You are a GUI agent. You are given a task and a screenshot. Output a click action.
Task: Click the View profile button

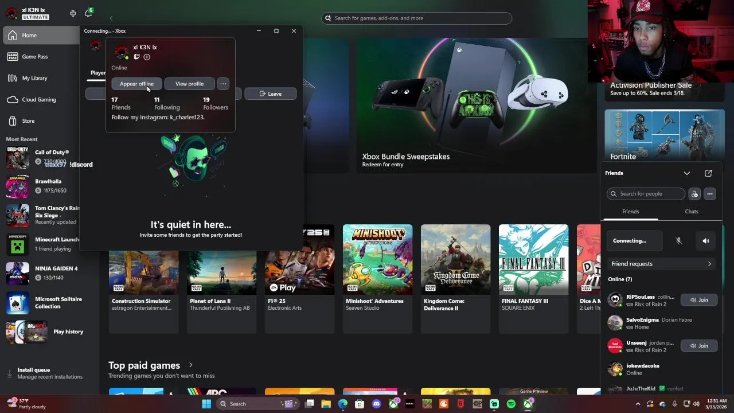point(189,84)
